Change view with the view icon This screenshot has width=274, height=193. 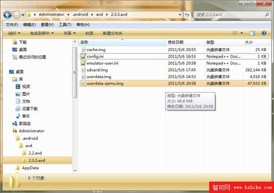click(235, 33)
